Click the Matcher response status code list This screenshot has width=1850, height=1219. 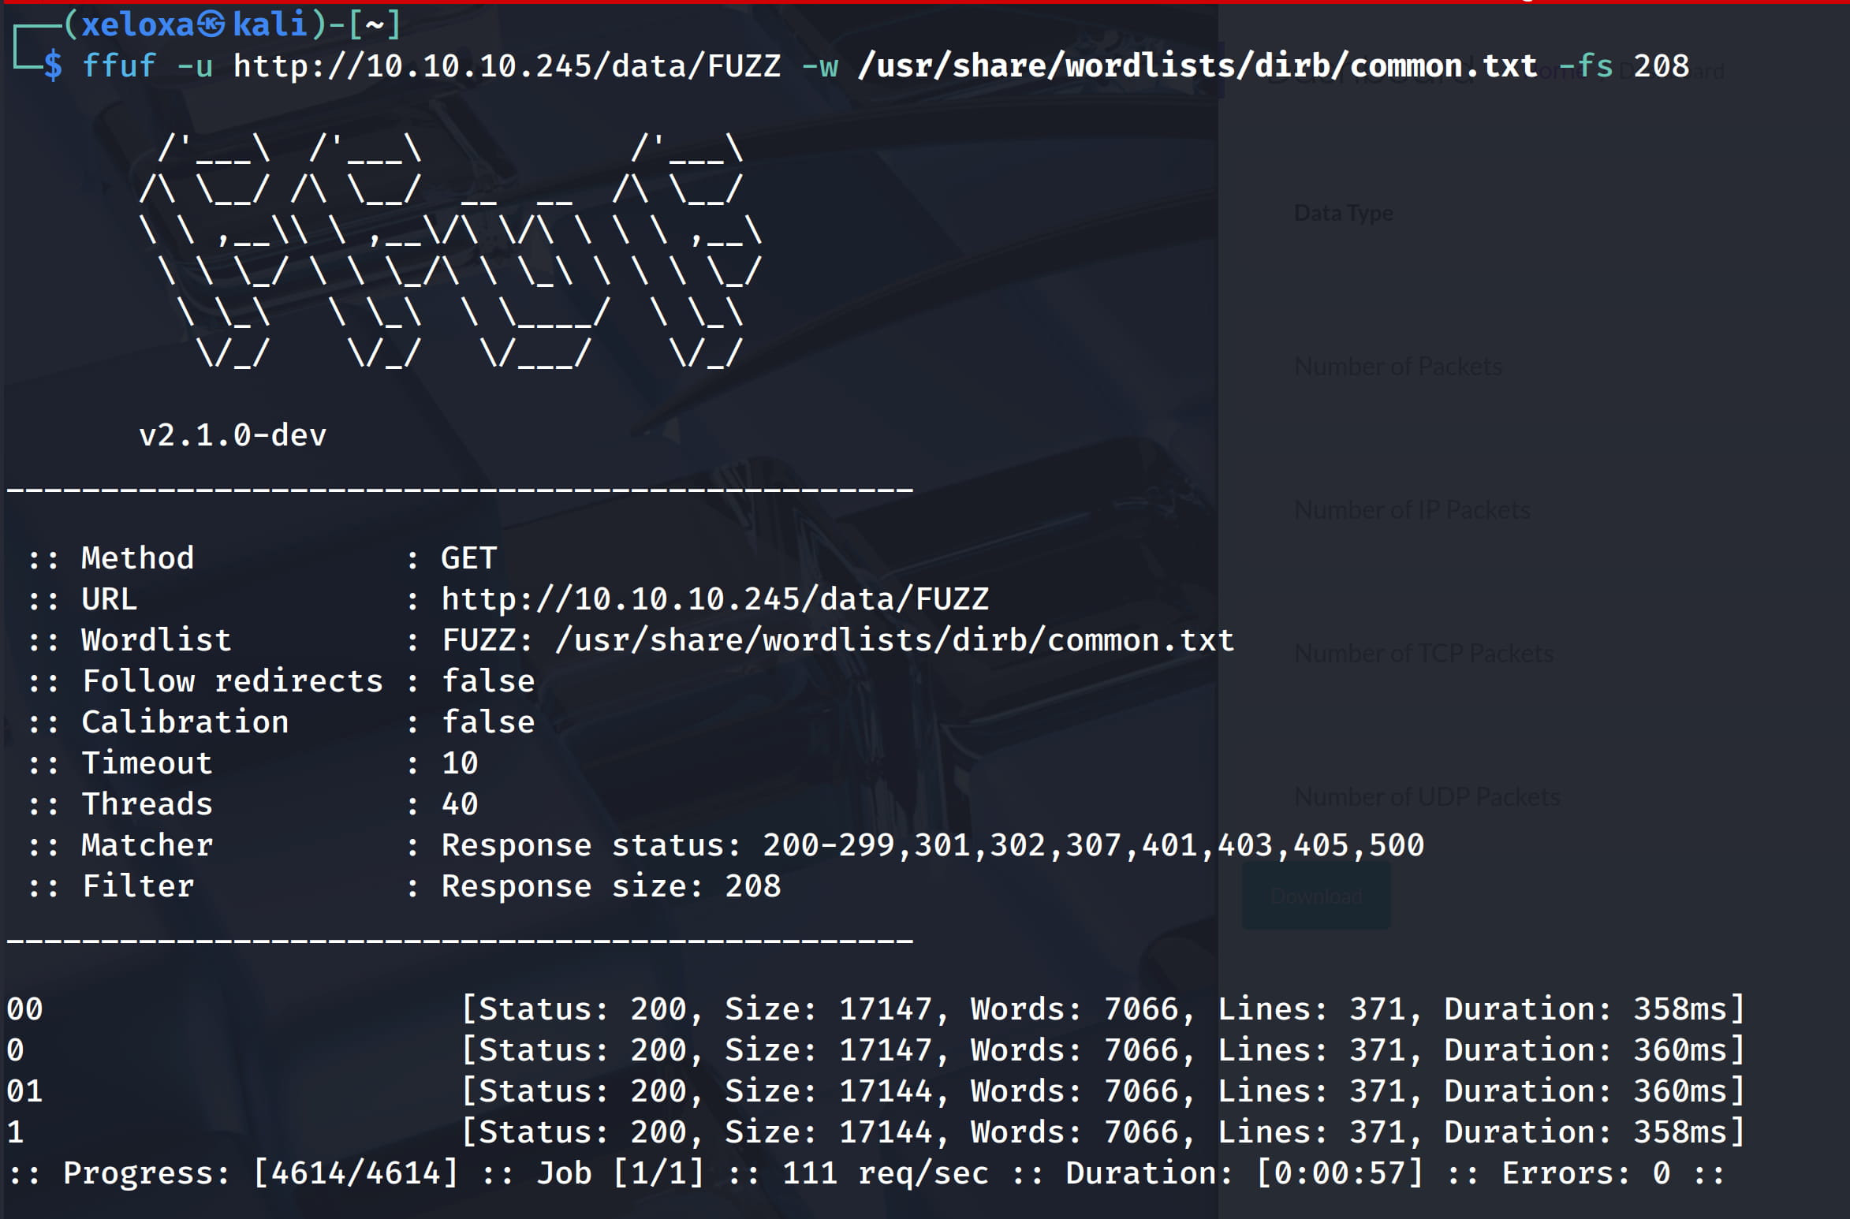point(1093,845)
